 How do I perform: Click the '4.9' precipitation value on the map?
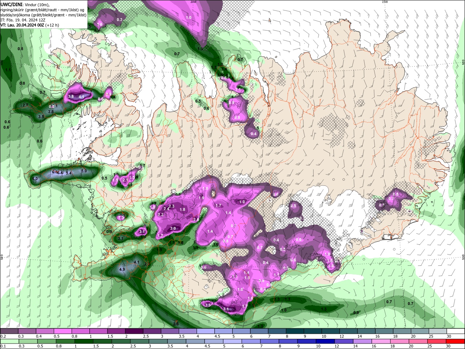[122, 269]
